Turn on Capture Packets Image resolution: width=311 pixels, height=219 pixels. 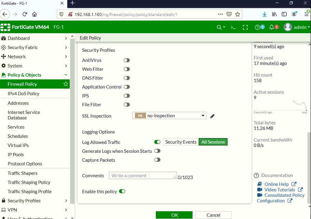point(157,160)
